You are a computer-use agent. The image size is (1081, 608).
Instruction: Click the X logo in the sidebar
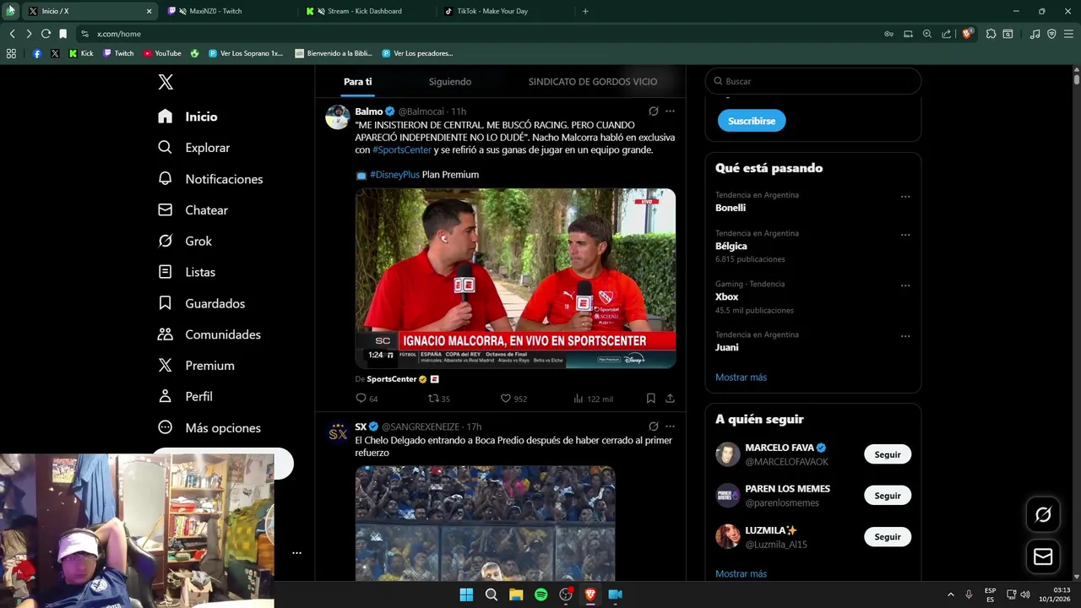coord(166,82)
